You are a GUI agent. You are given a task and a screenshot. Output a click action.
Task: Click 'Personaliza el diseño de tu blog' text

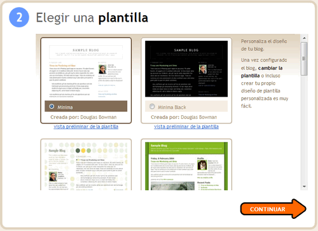[x=264, y=45]
